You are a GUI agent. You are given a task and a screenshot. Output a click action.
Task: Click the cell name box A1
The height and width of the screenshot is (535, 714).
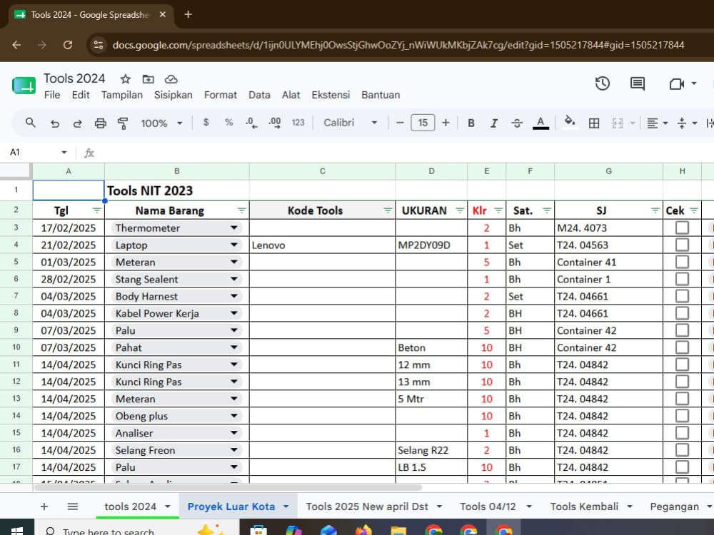(37, 153)
